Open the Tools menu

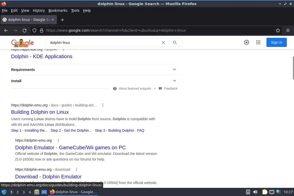(75, 10)
